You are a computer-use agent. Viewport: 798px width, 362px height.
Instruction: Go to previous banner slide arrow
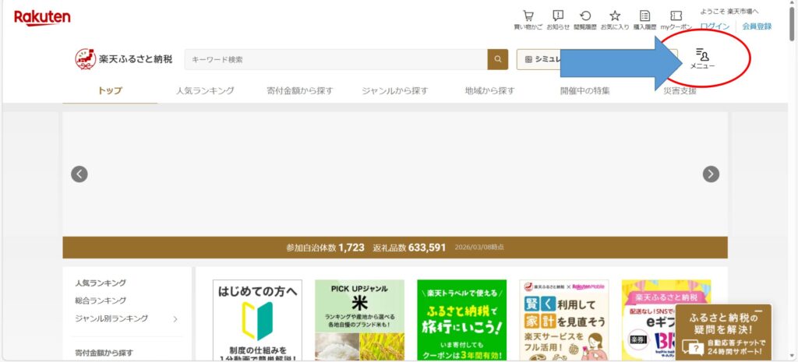coord(79,174)
